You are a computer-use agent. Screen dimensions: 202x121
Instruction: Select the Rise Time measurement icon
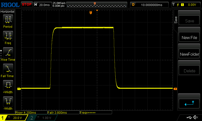click(8, 53)
